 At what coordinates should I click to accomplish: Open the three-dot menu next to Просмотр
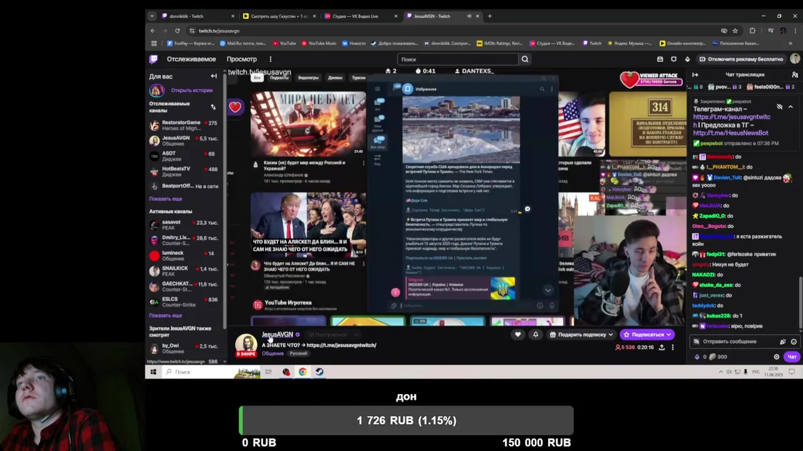tap(271, 59)
